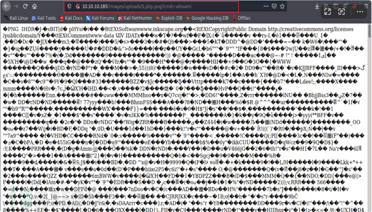
Task: Open the Google Hacking DB bookmark
Action: 207,18
